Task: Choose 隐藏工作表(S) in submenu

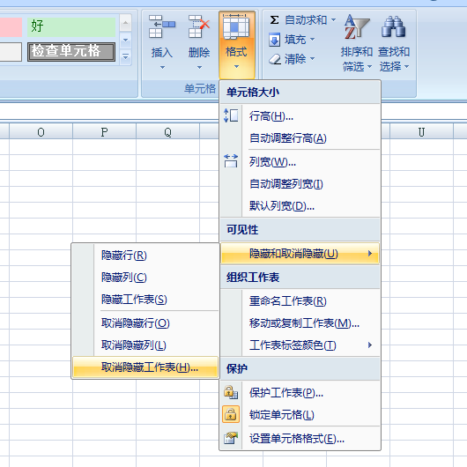Action: (x=145, y=300)
